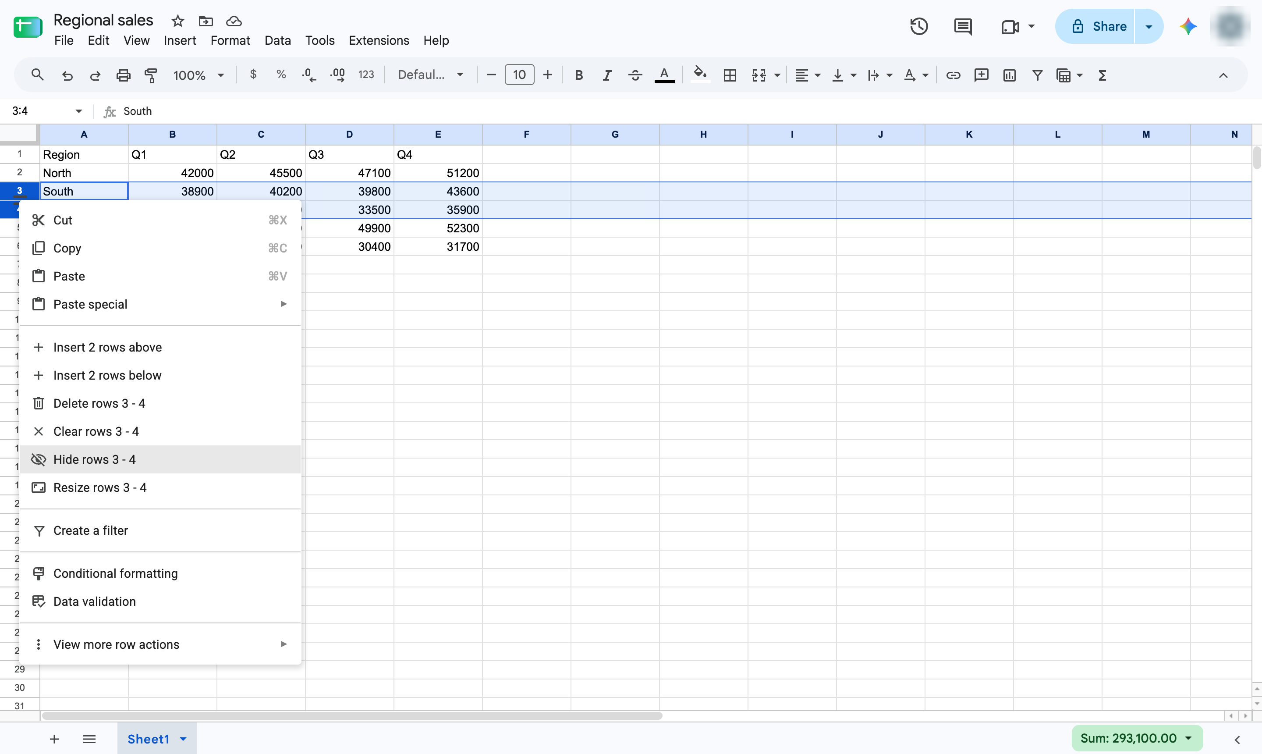This screenshot has width=1262, height=754.
Task: Open the Format menu
Action: pyautogui.click(x=230, y=40)
